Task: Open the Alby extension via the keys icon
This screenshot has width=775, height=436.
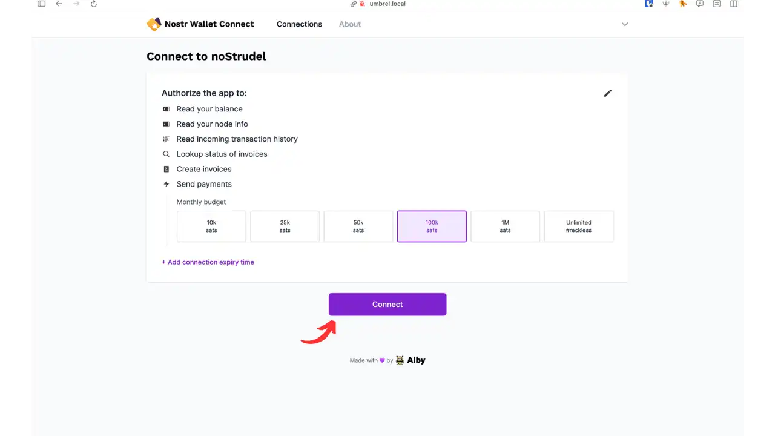Action: (x=683, y=4)
